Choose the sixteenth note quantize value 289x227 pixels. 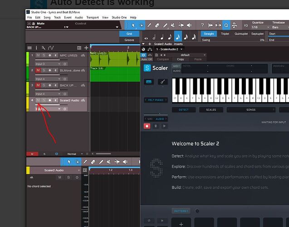click(178, 36)
